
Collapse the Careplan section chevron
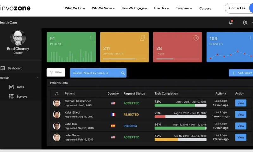tap(38, 78)
